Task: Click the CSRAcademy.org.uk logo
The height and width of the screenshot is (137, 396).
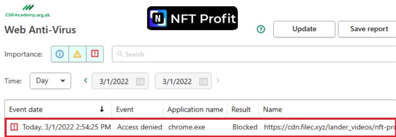Action: point(28,11)
